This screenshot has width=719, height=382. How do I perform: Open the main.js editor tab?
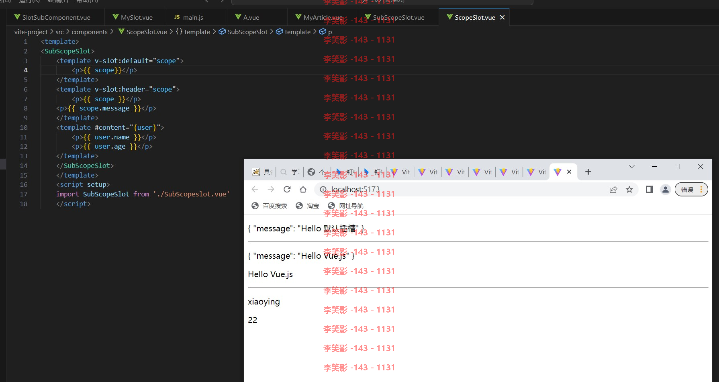189,17
